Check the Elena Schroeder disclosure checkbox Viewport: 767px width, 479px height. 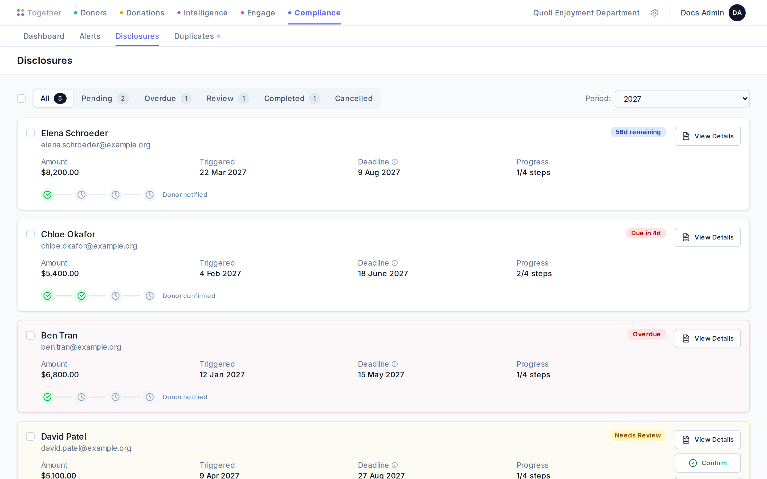click(x=30, y=133)
